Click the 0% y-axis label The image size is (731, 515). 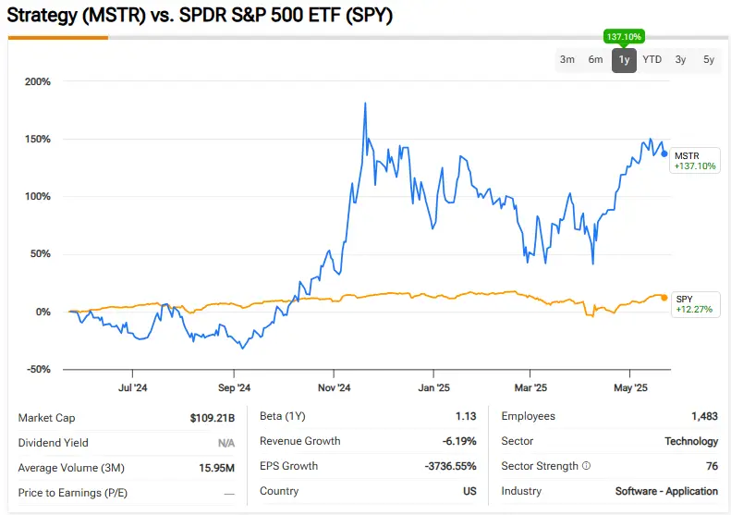(43, 312)
